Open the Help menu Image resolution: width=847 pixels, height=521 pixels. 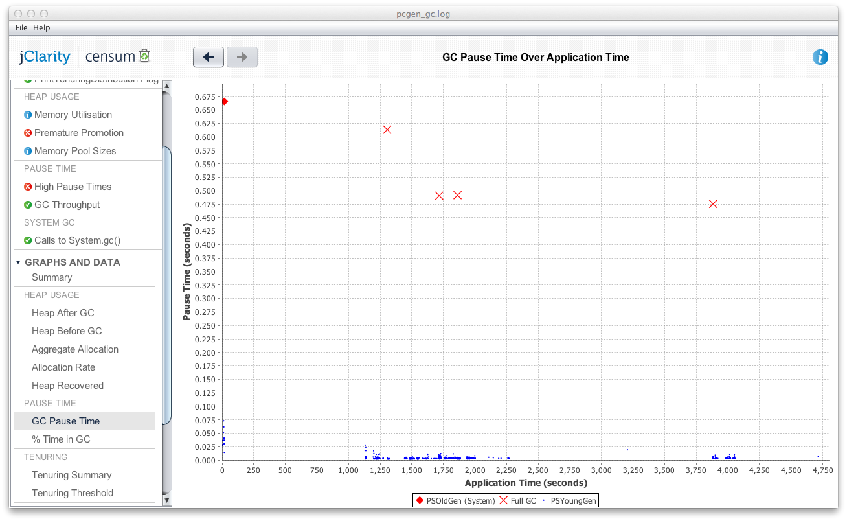[41, 28]
